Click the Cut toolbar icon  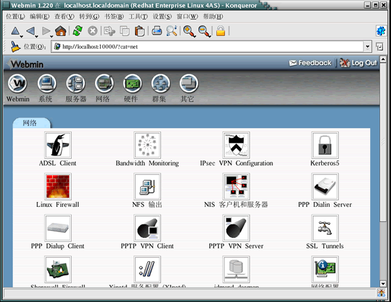point(109,31)
